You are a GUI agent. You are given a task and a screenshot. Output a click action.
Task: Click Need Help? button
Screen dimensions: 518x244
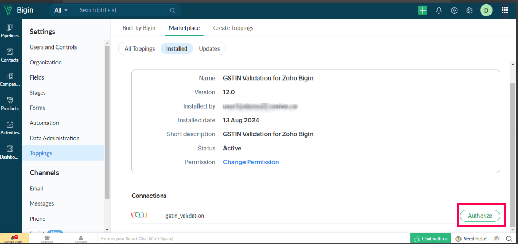click(471, 238)
